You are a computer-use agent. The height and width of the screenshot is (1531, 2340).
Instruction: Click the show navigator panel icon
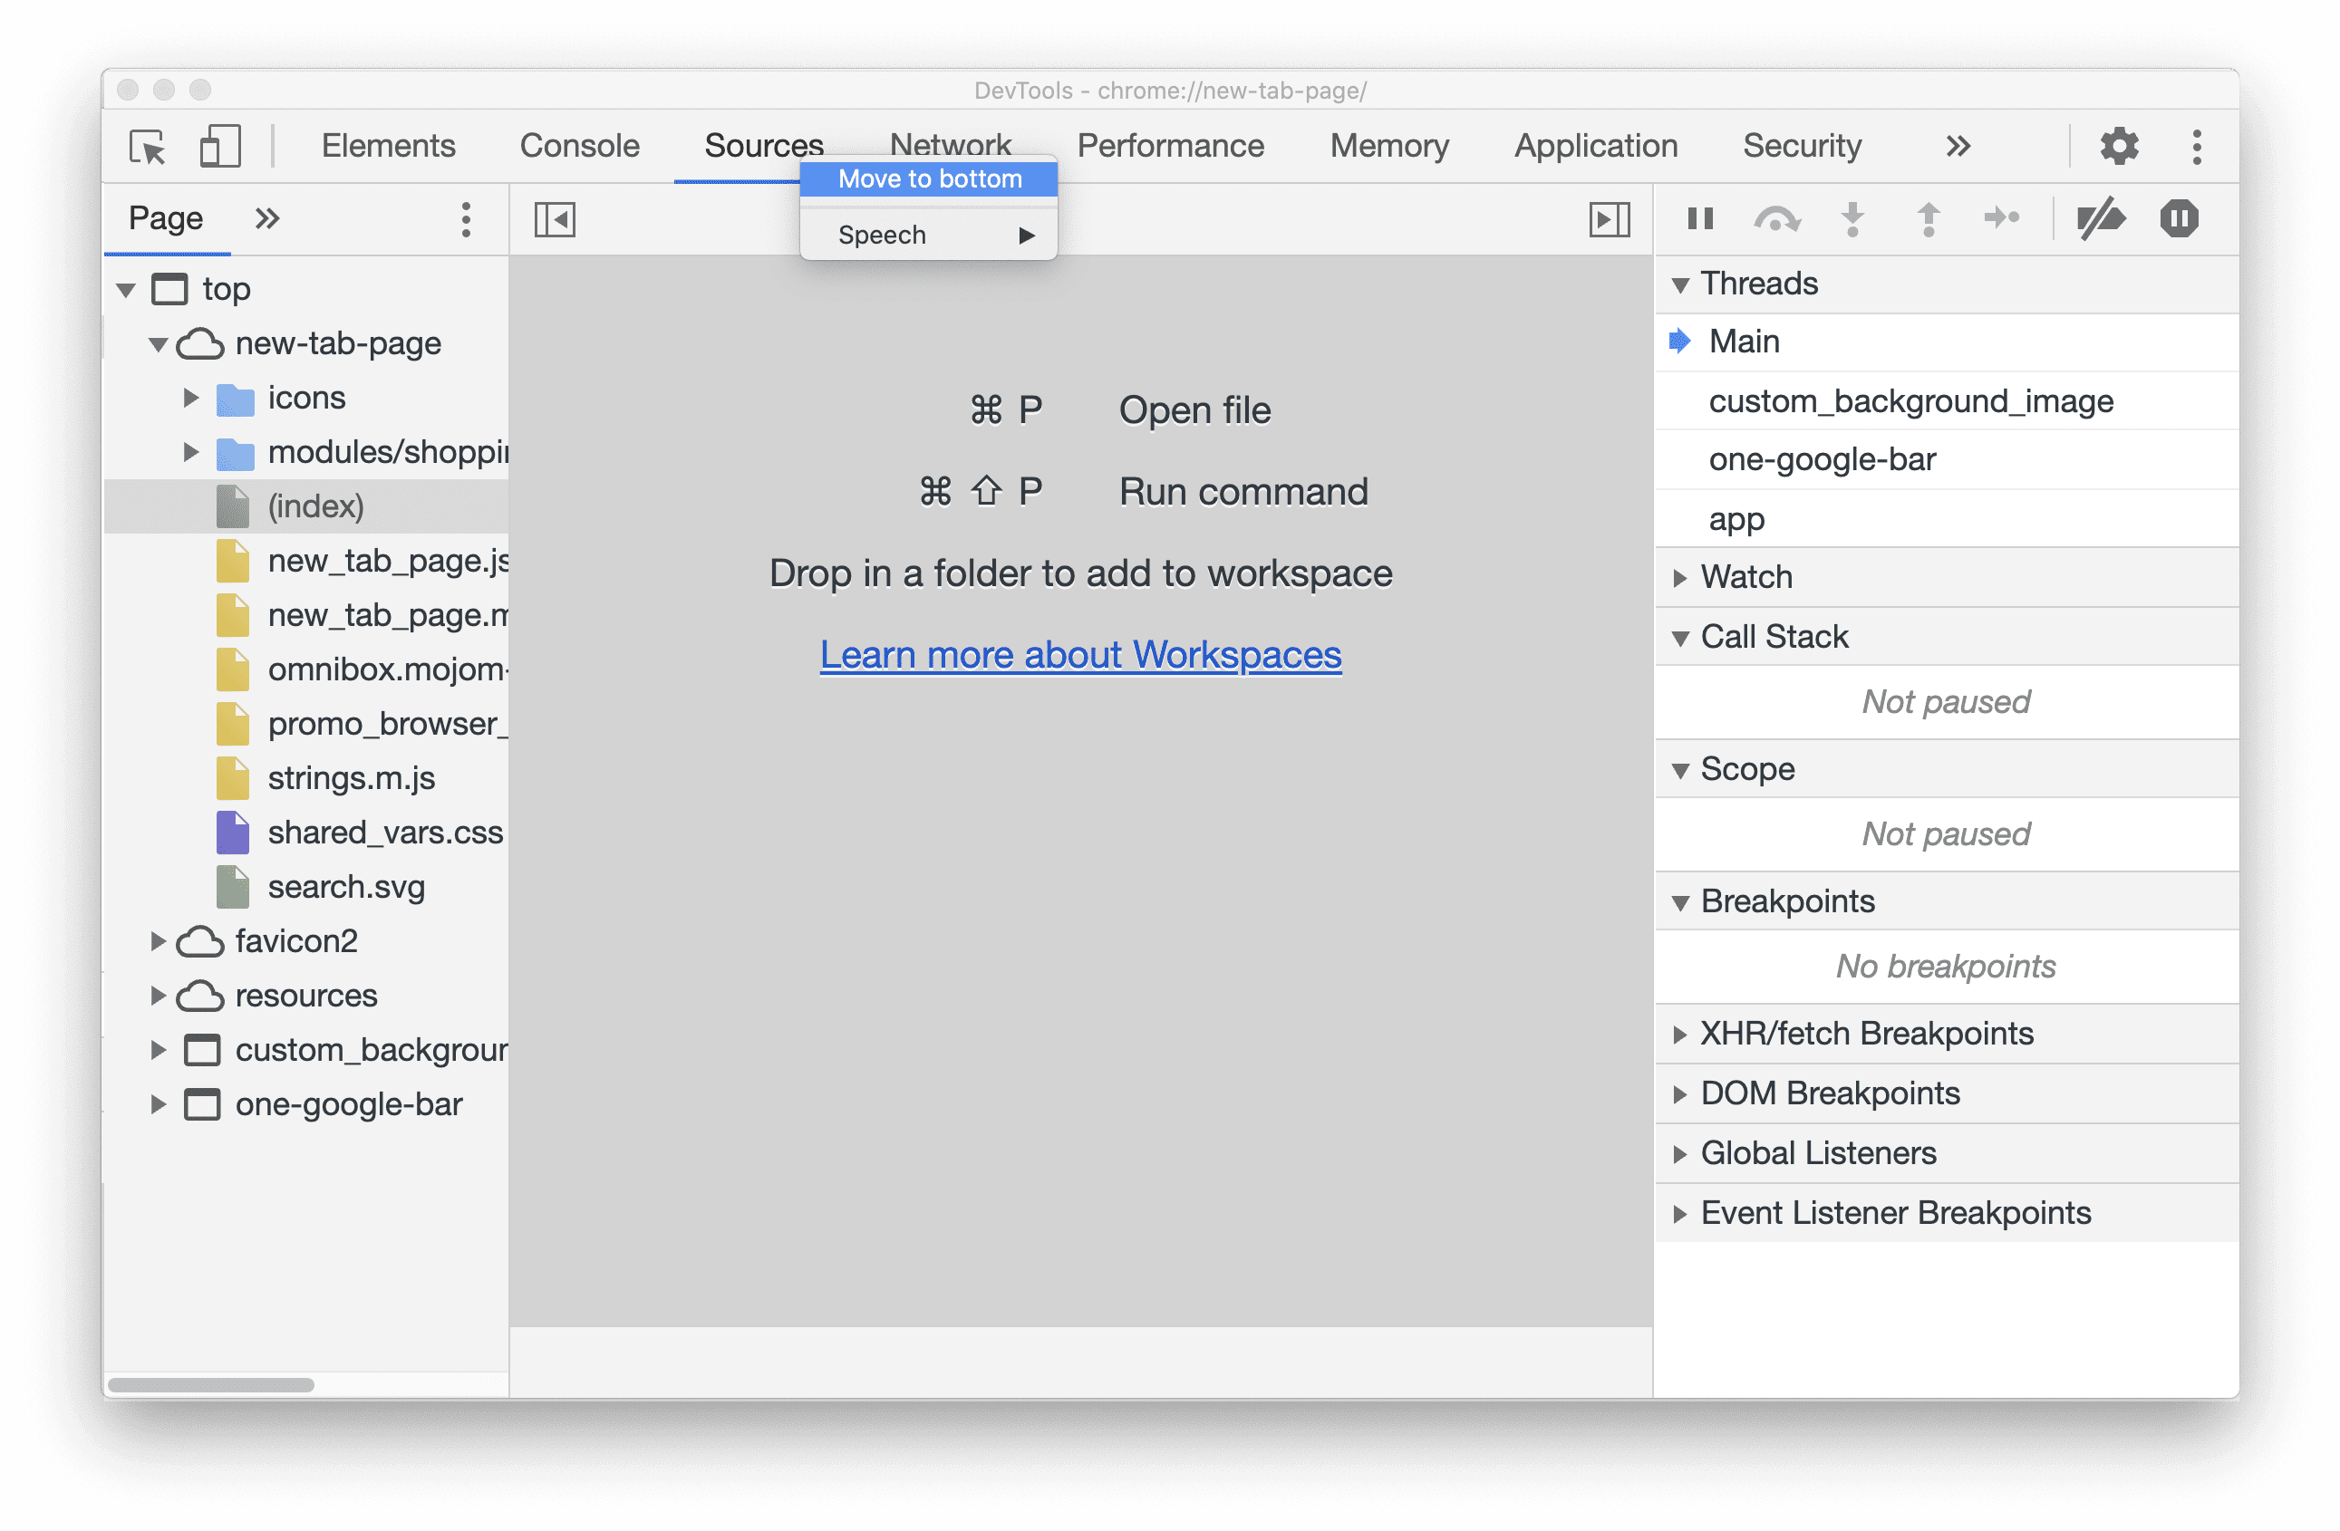556,218
